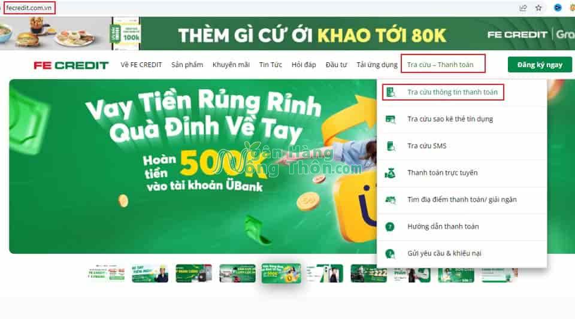575x319 pixels.
Task: Open the Tra cứu – Thanh toán menu
Action: click(x=440, y=65)
